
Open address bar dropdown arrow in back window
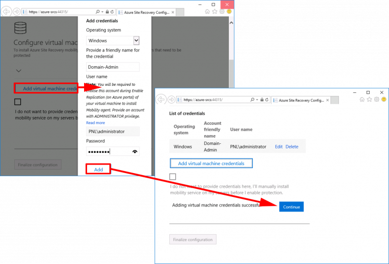coord(102,12)
